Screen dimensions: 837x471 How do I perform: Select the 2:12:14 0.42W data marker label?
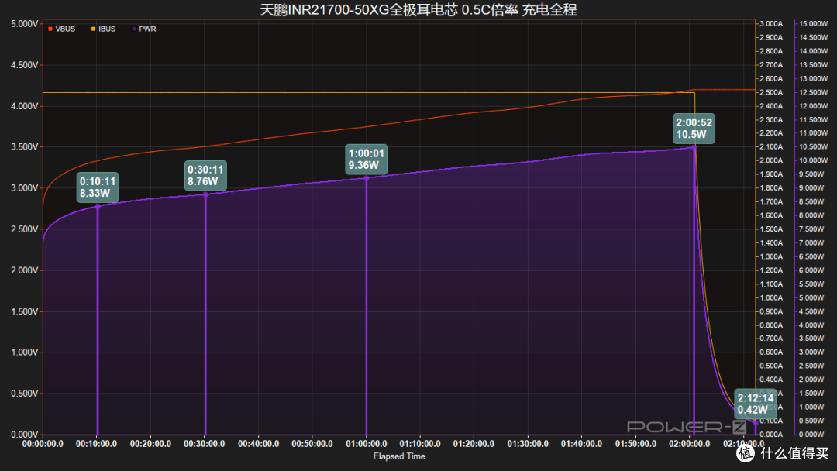click(x=756, y=404)
